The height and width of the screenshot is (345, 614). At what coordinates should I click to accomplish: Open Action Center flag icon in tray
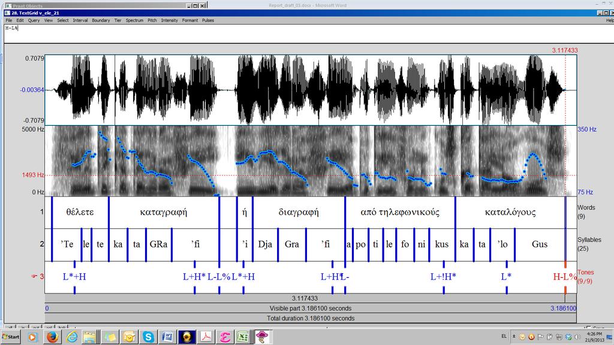coord(540,337)
